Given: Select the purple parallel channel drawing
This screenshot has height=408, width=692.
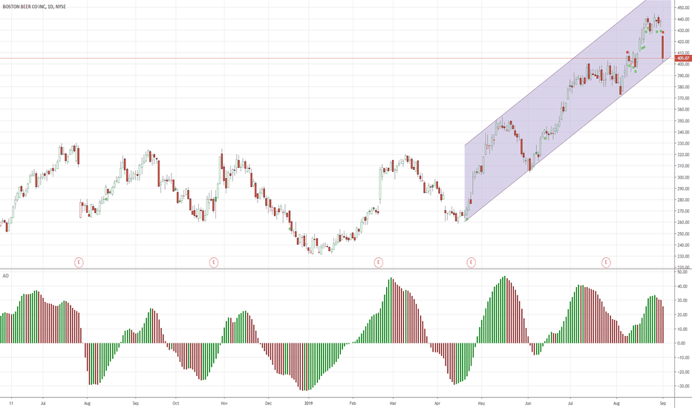Looking at the screenshot, I should click(x=569, y=111).
